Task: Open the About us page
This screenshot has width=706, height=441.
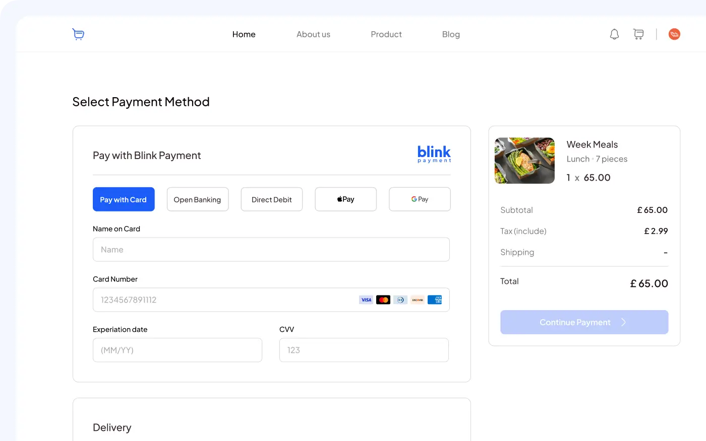Action: [x=313, y=34]
